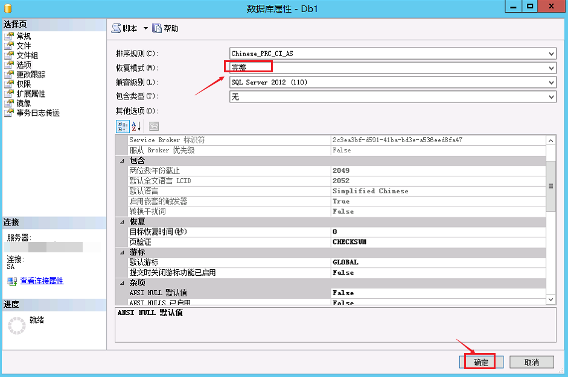Open the 兼容级别 compatibility level dropdown
This screenshot has width=568, height=377.
[551, 83]
